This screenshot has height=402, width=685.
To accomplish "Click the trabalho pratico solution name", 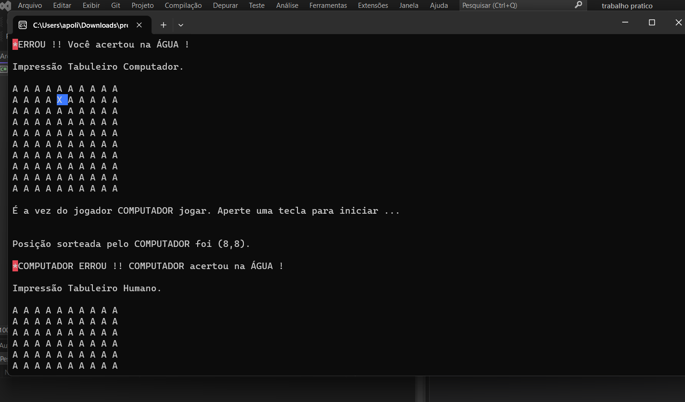I will click(x=627, y=6).
